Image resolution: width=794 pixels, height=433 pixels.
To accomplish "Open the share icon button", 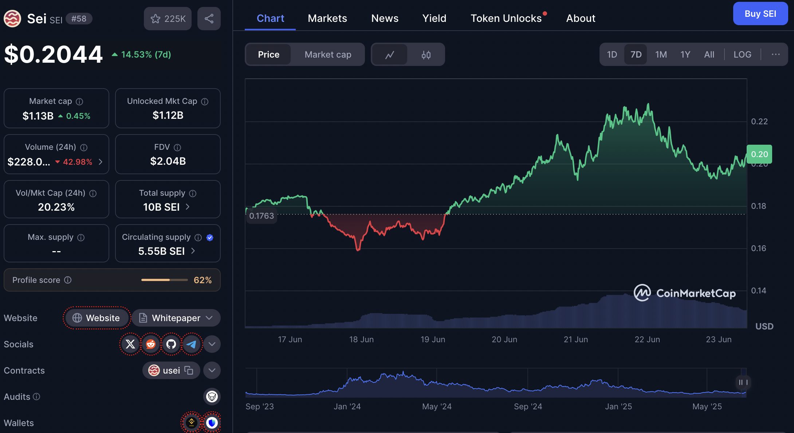I will (x=209, y=19).
